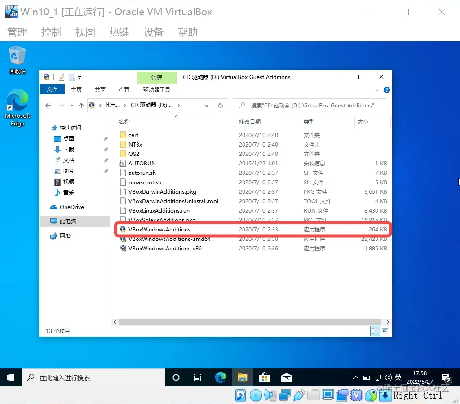Click the purple V processor indicator
Viewport: 460px width, 404px height.
click(356, 395)
